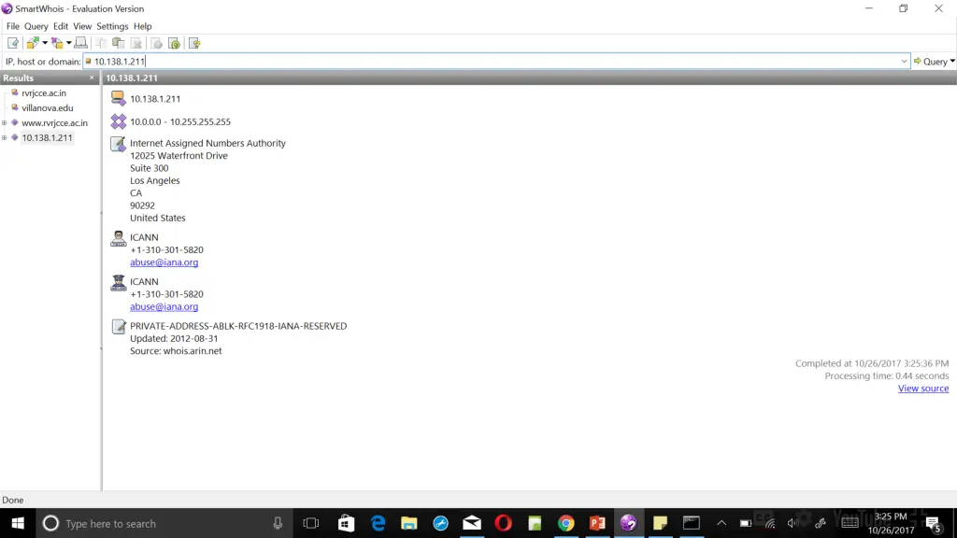
Task: Click the Done status bar text
Action: click(x=13, y=500)
